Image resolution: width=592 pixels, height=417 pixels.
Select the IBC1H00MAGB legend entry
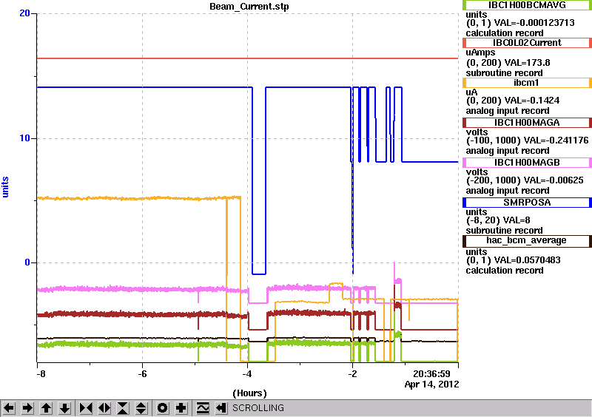[527, 163]
